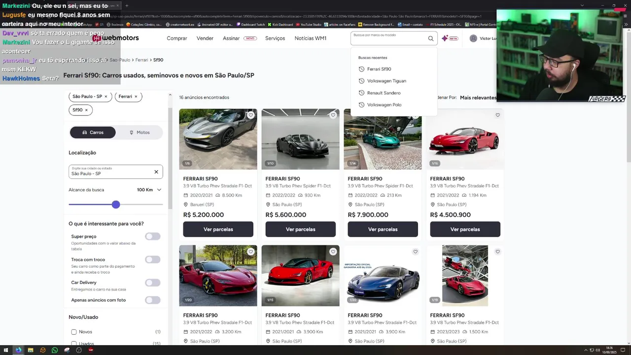
Task: Click history icon beside Ferrari Sf90 recent search
Action: 361,69
